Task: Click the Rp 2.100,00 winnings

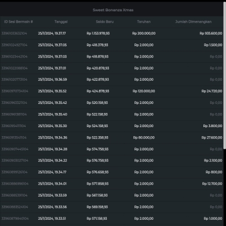Action: (213, 160)
